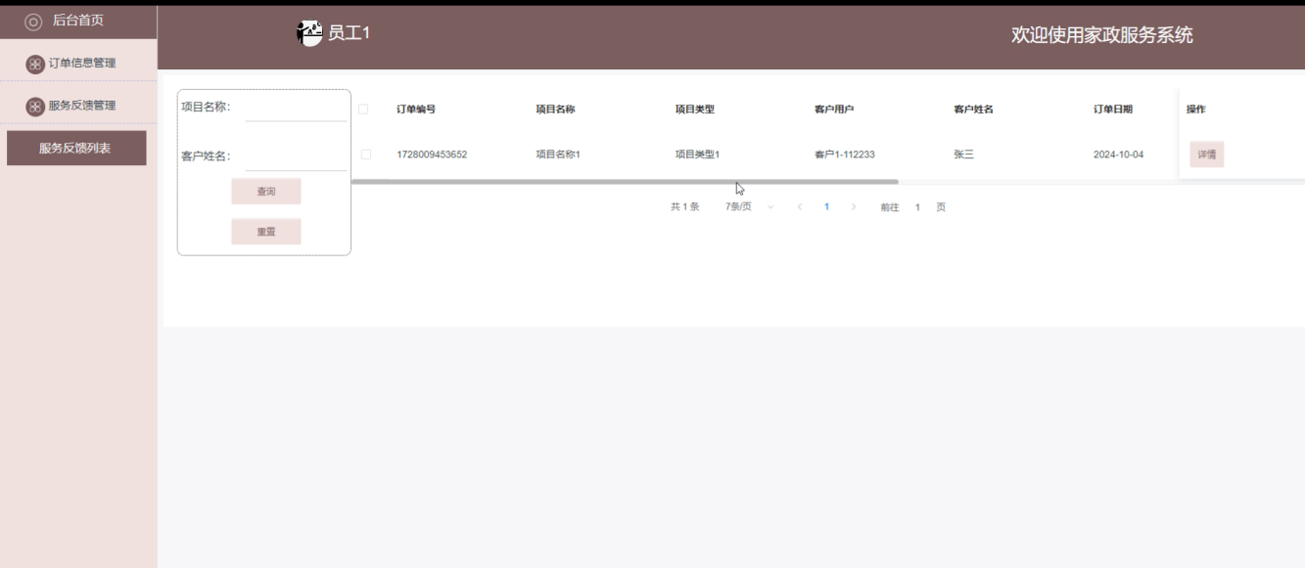Image resolution: width=1305 pixels, height=568 pixels.
Task: Focus the 客户姓名 search field
Action: [296, 156]
